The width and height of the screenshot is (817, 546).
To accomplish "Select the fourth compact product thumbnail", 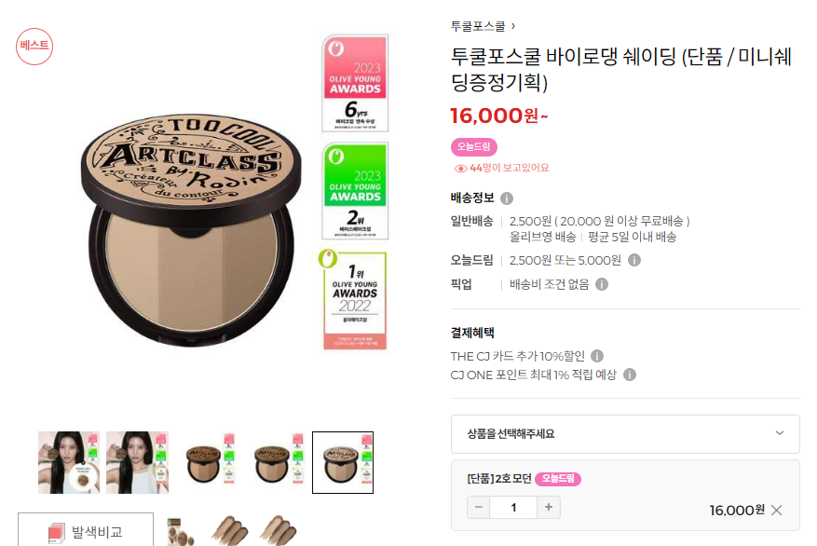I will [x=275, y=463].
